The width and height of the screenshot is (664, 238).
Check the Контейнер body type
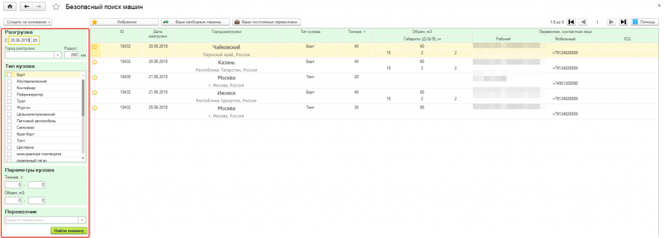pos(9,88)
